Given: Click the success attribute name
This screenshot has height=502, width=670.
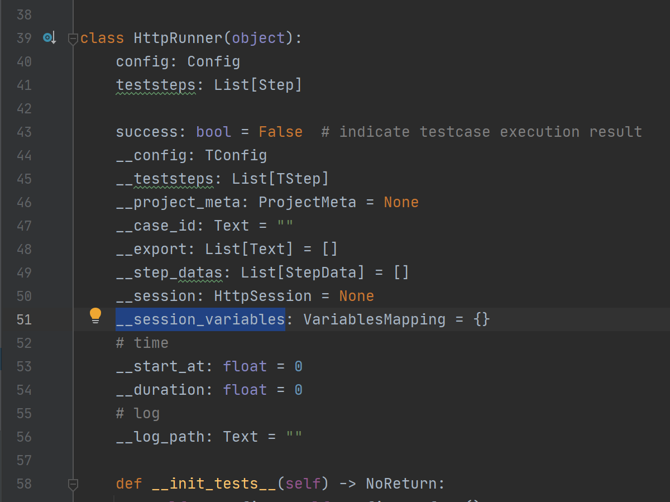Looking at the screenshot, I should click(147, 132).
